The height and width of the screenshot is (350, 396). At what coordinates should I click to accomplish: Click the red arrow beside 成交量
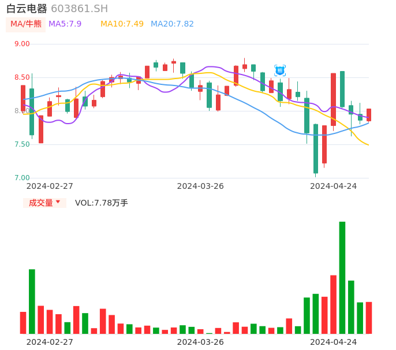[x=58, y=202]
